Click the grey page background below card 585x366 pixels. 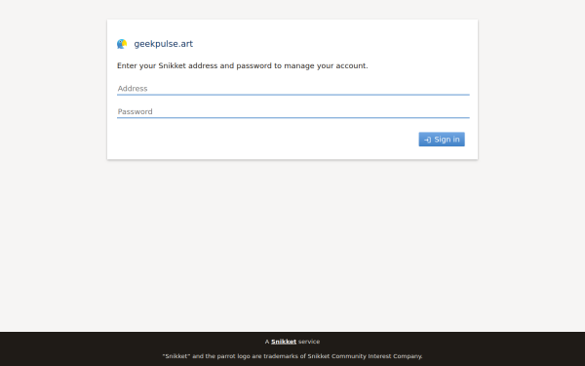[292, 243]
